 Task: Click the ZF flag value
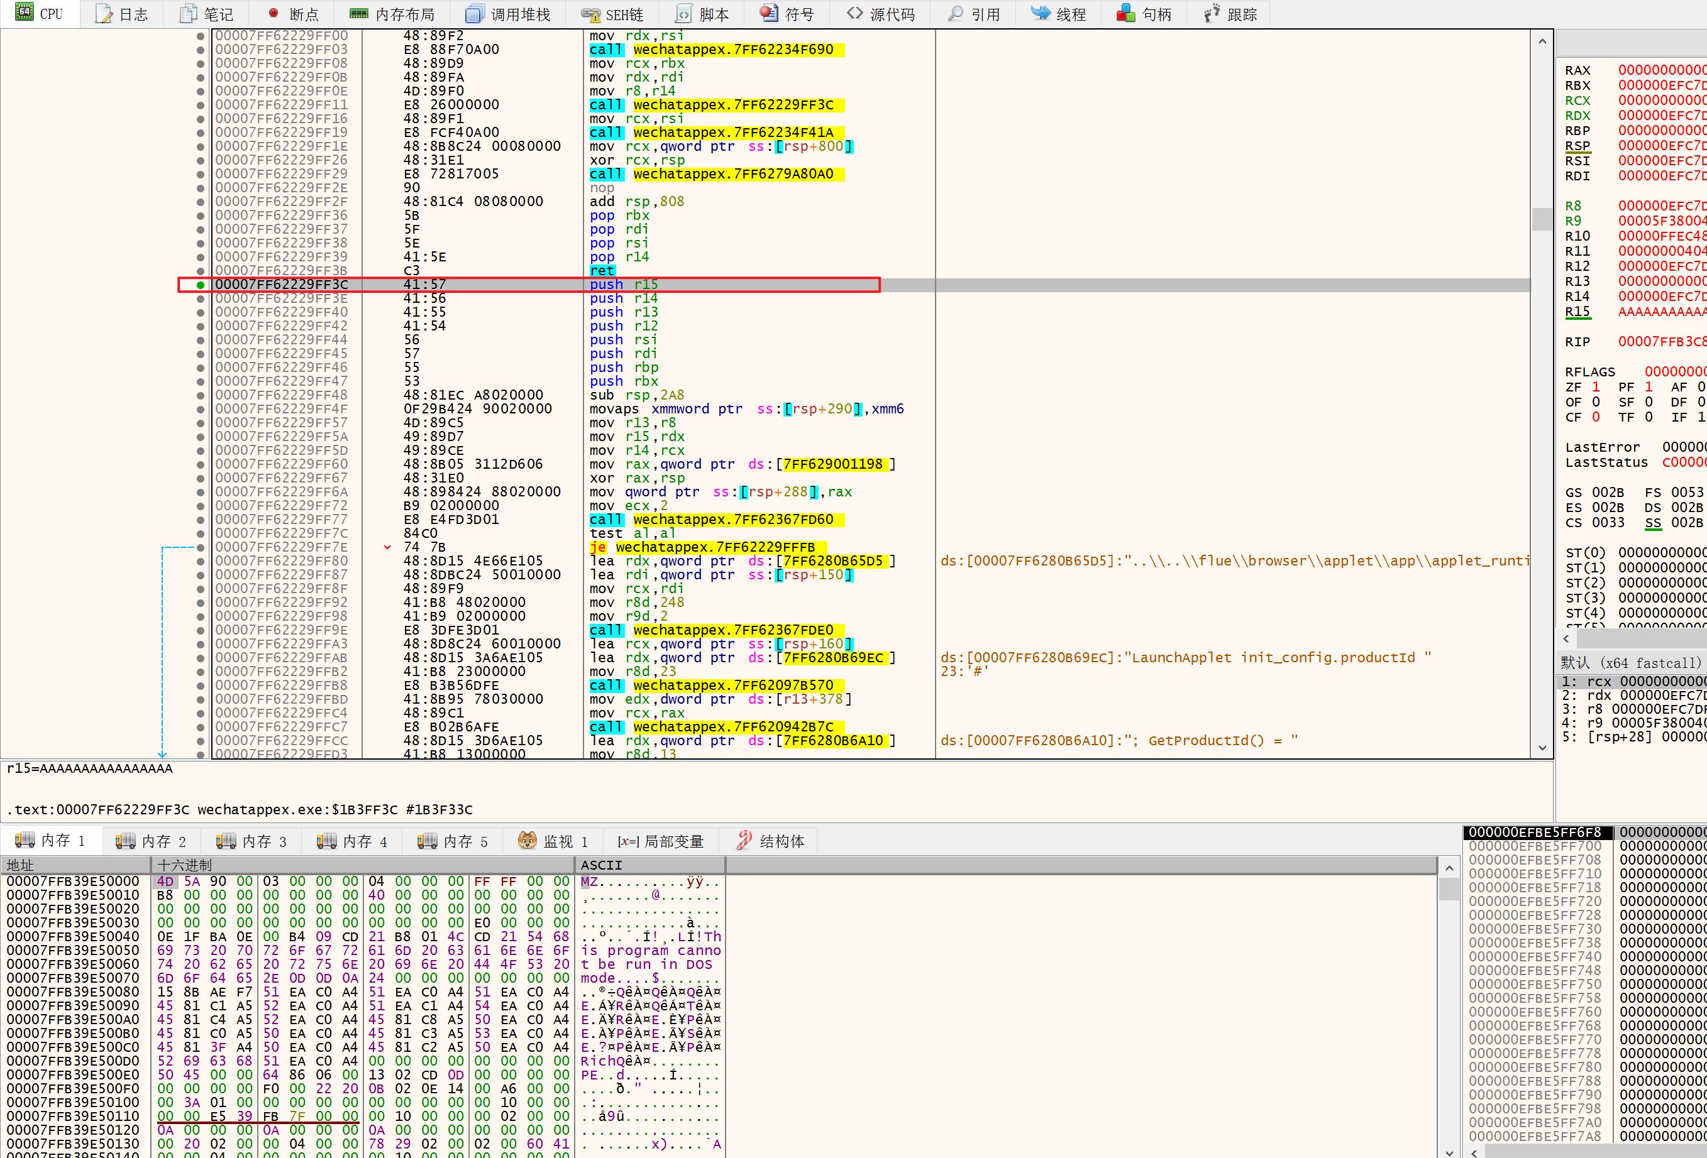click(x=1595, y=387)
